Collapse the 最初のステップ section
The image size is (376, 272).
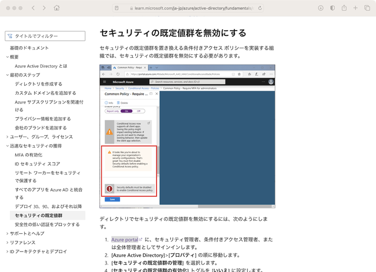coord(8,75)
